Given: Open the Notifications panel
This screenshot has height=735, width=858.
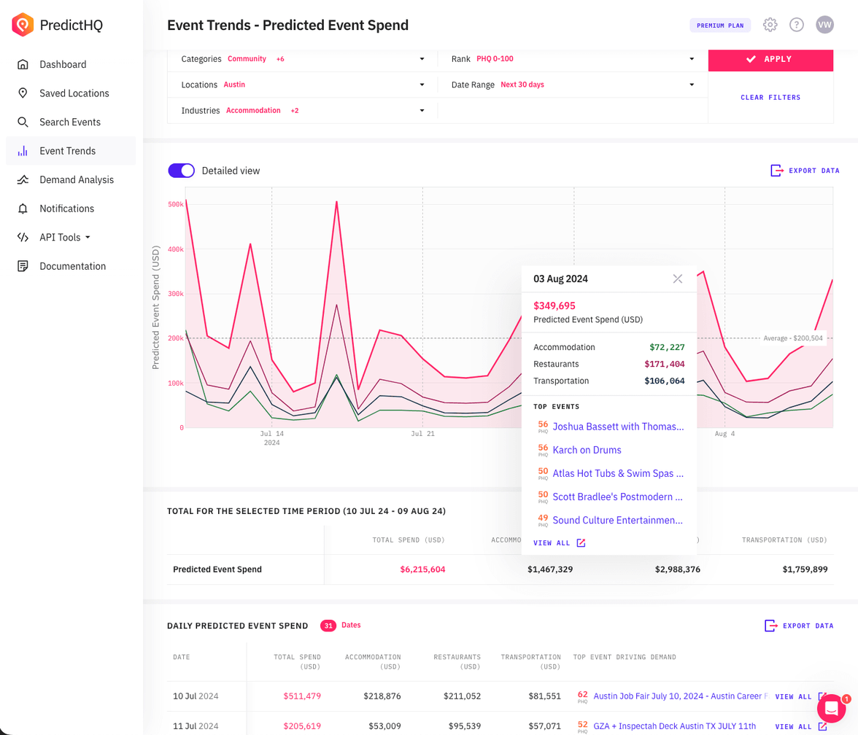Looking at the screenshot, I should click(x=66, y=209).
